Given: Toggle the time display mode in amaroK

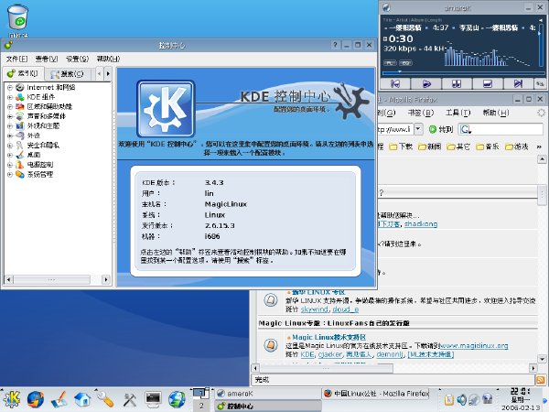Looking at the screenshot, I should (398, 38).
